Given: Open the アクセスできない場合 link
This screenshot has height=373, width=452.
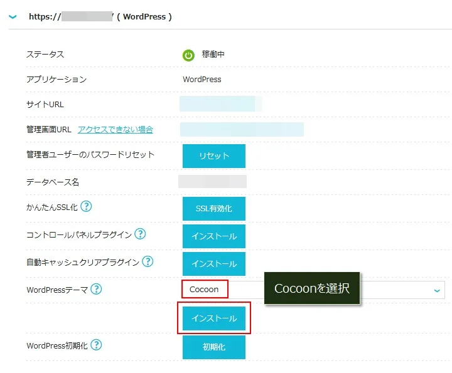Looking at the screenshot, I should click(x=116, y=130).
